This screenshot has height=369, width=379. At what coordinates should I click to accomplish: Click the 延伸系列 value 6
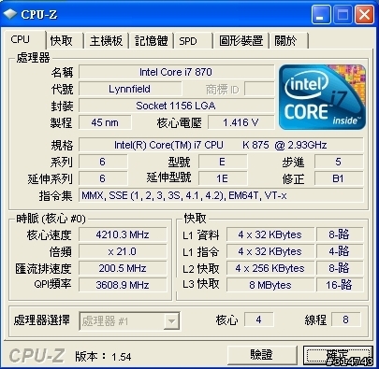[x=103, y=178]
